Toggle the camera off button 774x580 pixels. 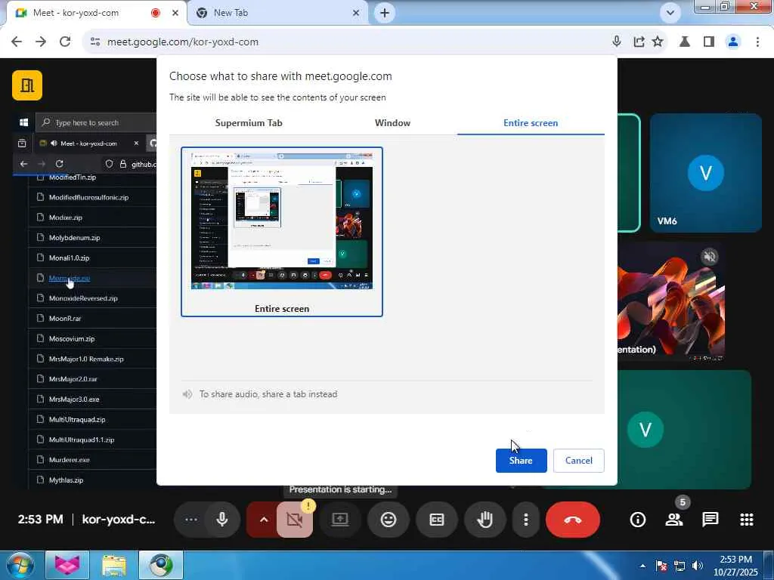294,520
